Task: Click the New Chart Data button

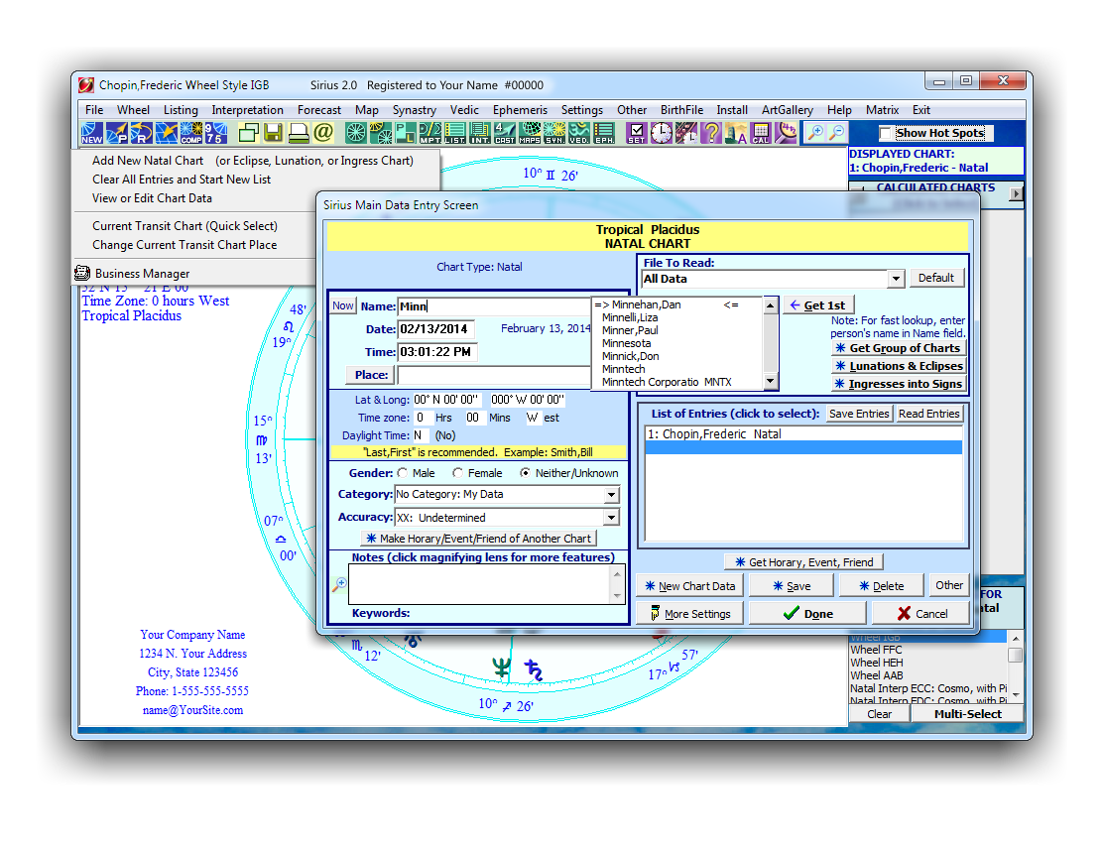Action: click(690, 586)
